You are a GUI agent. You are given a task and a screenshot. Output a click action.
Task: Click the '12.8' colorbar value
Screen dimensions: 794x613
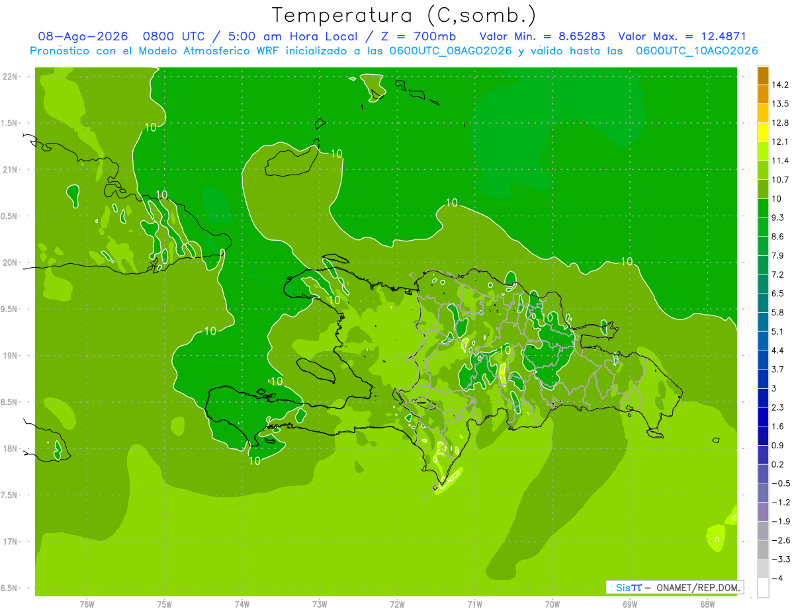click(x=781, y=122)
